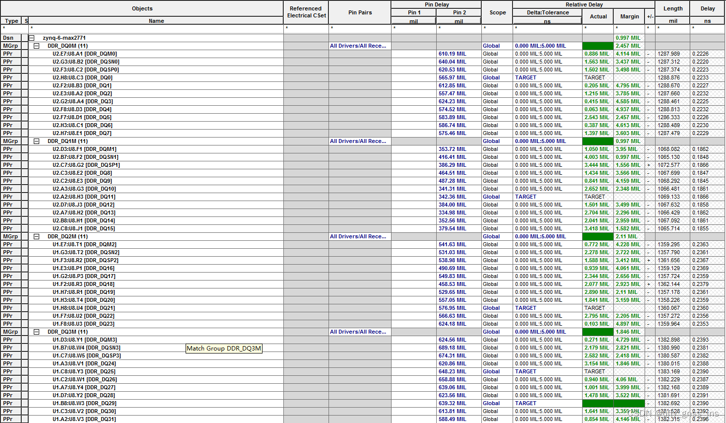The width and height of the screenshot is (726, 423).
Task: Click the Referenced Electrical CSet header
Action: coord(306,12)
